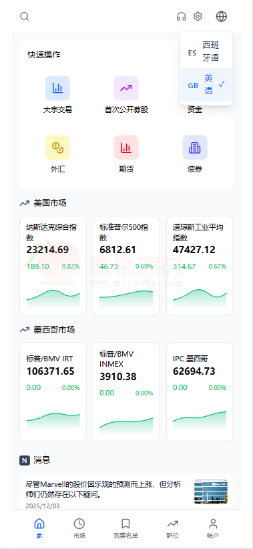This screenshot has width=253, height=549.
Task: Click the value 3910.38
Action: (118, 377)
